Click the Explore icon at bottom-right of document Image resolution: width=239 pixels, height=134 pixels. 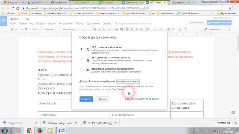pyautogui.click(x=233, y=112)
